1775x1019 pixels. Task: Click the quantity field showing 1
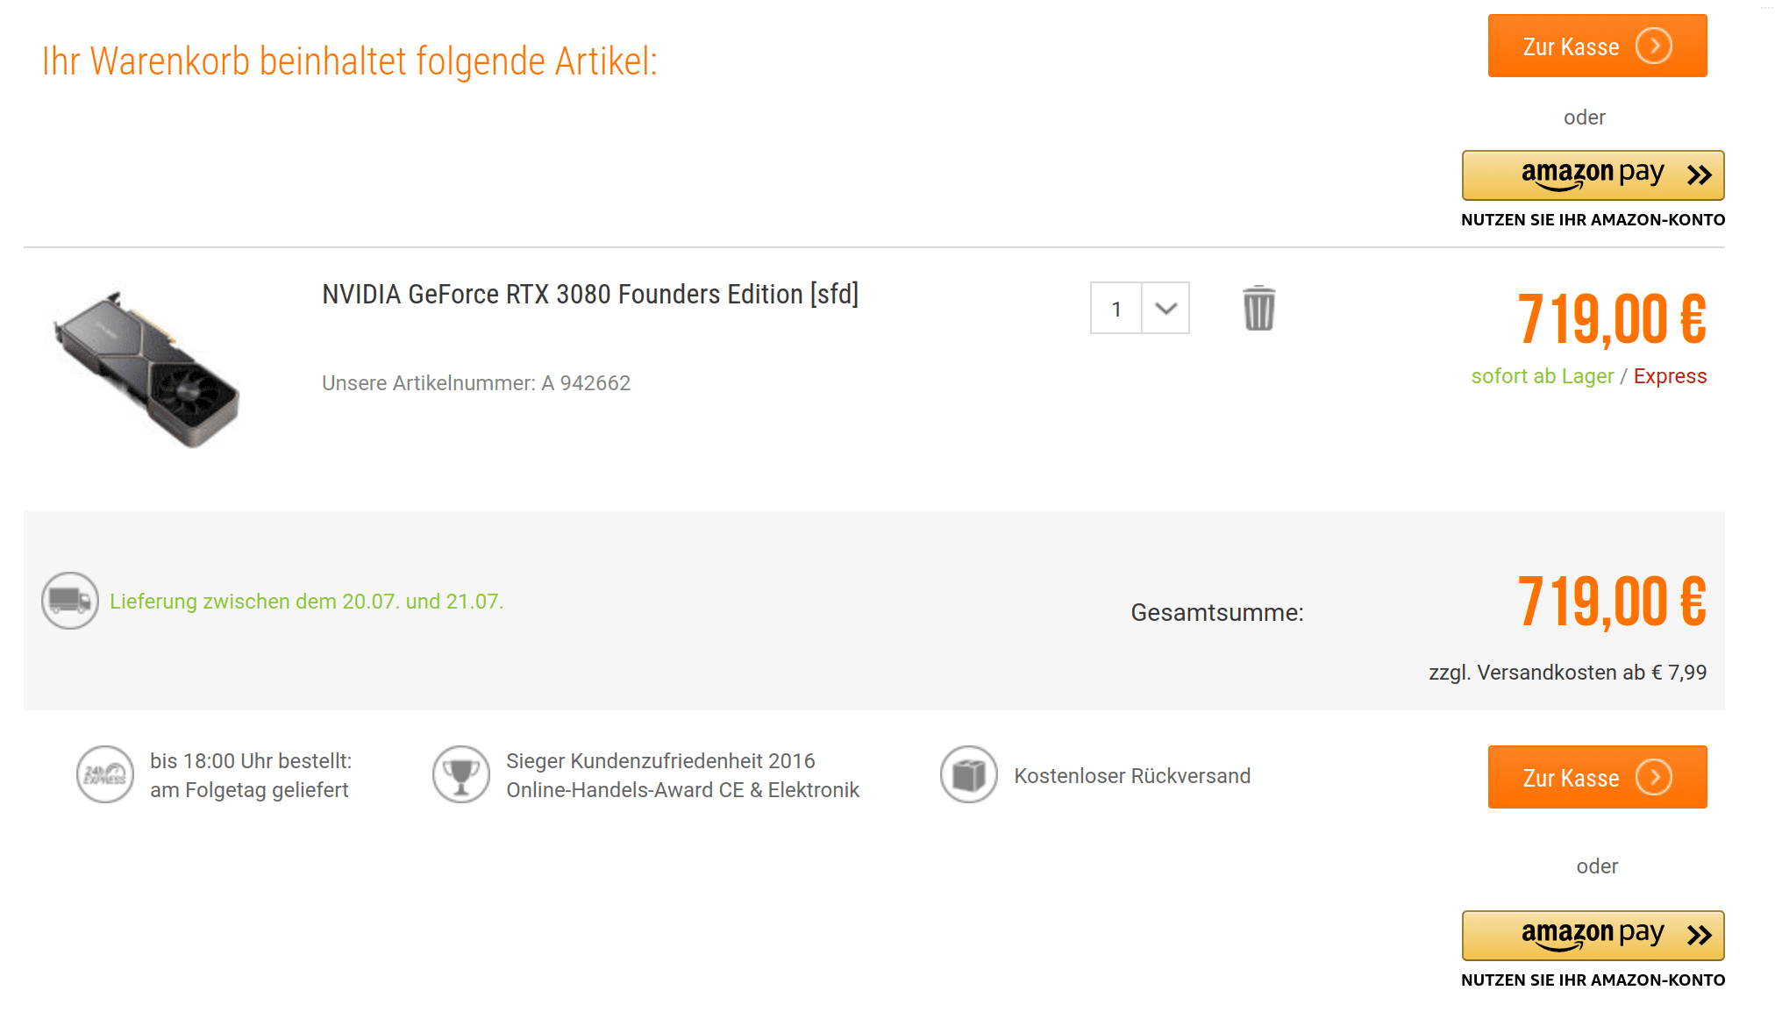tap(1116, 308)
